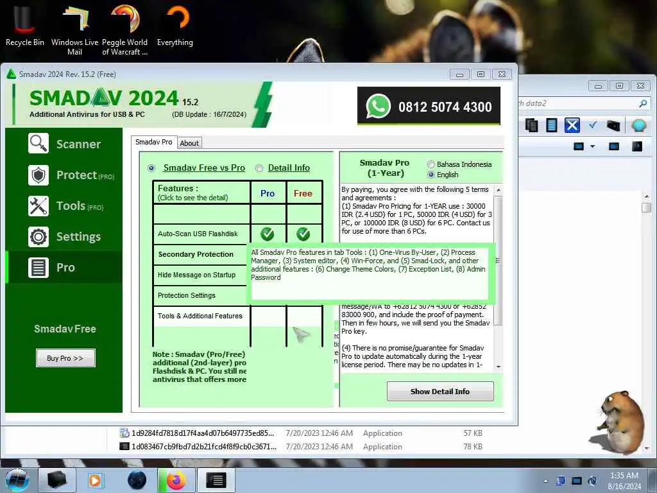Click the Action Center flag tray icon
657x493 pixels.
(561, 481)
